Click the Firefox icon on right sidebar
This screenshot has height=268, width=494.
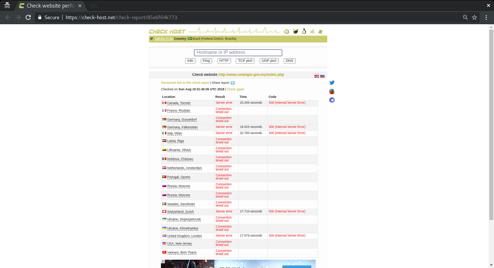[332, 91]
